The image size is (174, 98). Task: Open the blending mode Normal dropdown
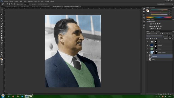point(154,36)
